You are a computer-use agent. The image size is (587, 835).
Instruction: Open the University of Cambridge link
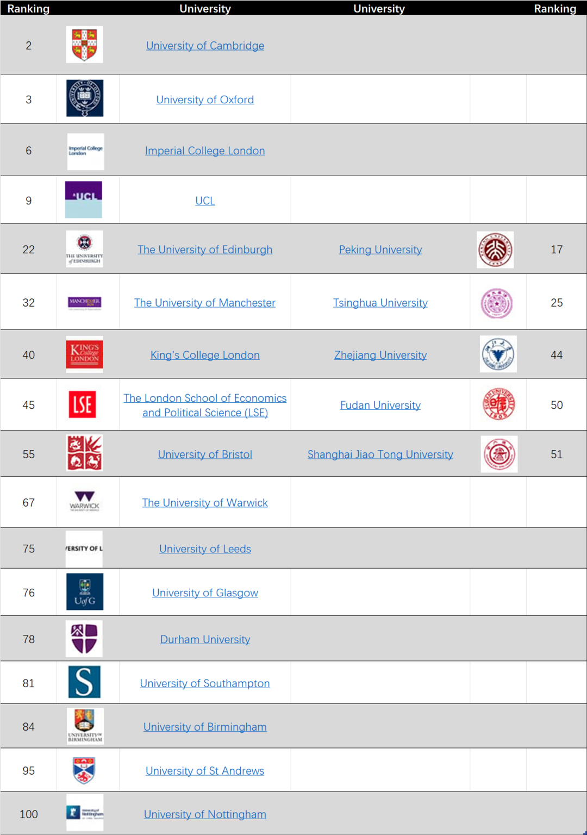click(x=205, y=46)
